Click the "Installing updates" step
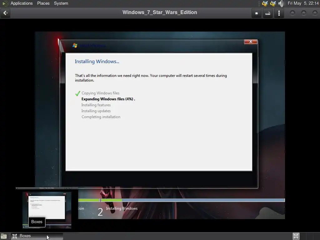The width and height of the screenshot is (320, 240). [x=96, y=111]
